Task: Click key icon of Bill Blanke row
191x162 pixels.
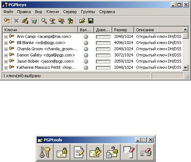Action: coord(12,42)
